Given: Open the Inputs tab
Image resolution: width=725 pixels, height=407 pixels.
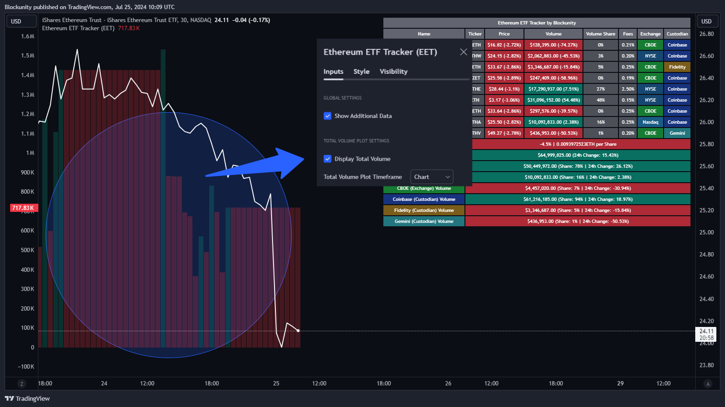Looking at the screenshot, I should (x=333, y=71).
